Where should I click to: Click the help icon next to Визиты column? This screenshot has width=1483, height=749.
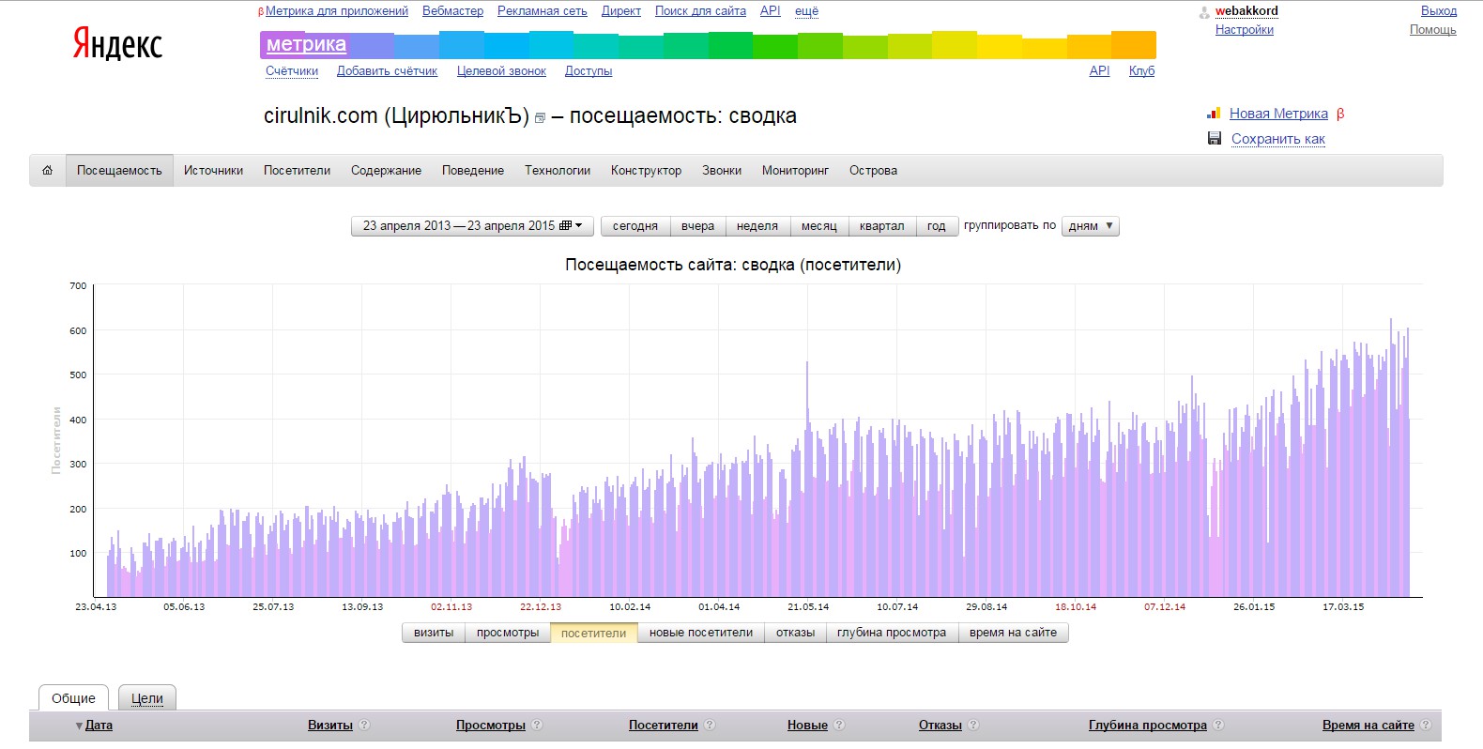364,725
